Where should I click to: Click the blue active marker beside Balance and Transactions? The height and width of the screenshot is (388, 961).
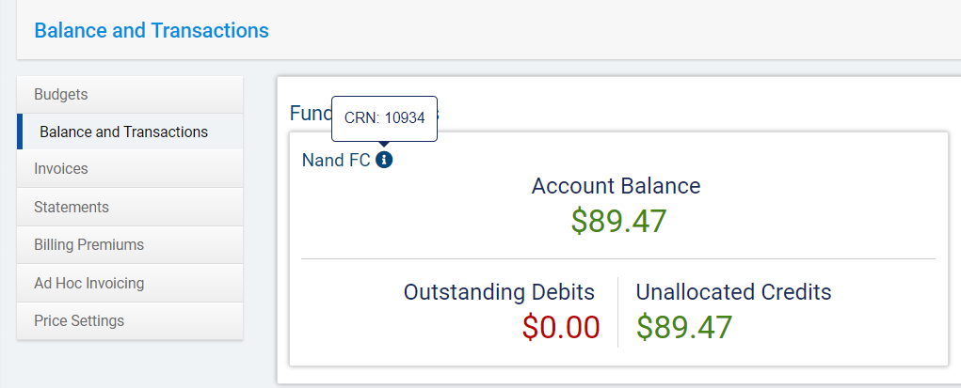20,132
